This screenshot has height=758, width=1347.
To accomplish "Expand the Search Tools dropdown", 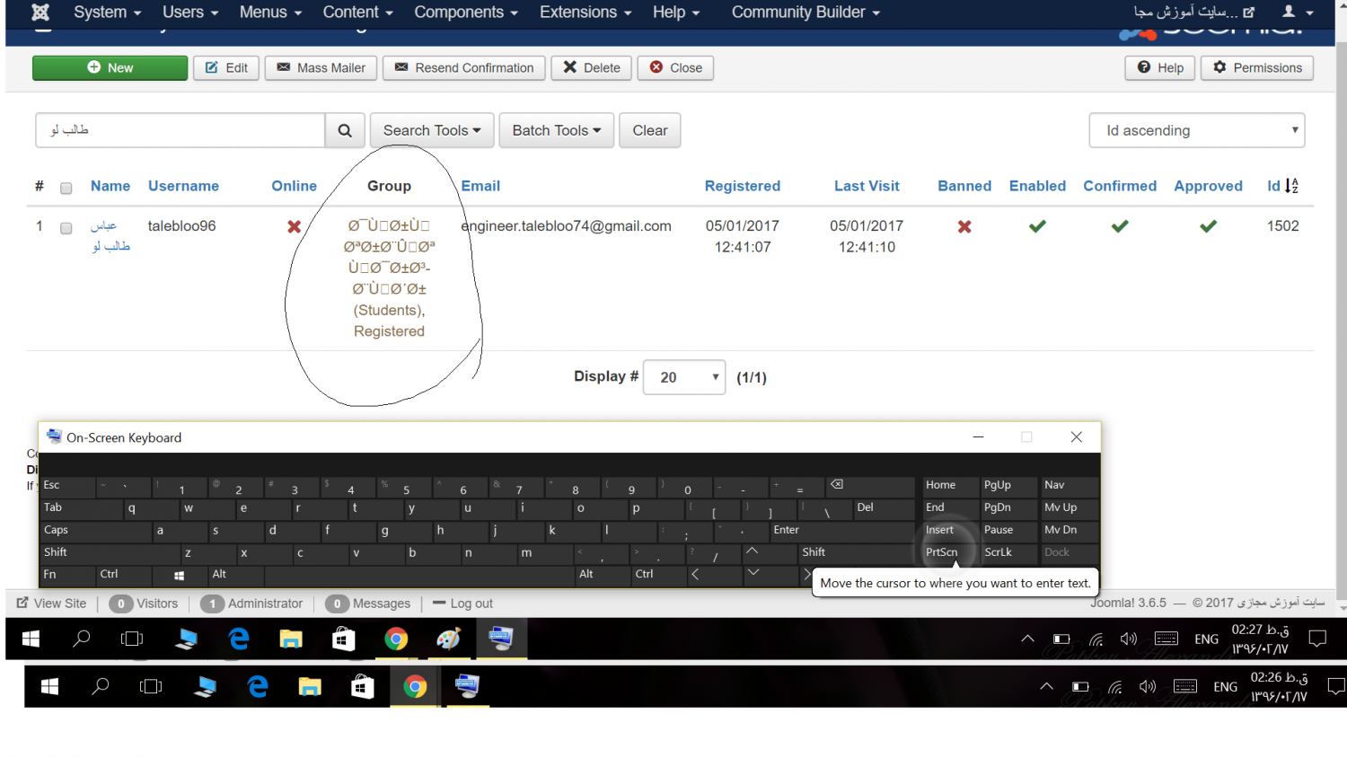I will click(432, 130).
